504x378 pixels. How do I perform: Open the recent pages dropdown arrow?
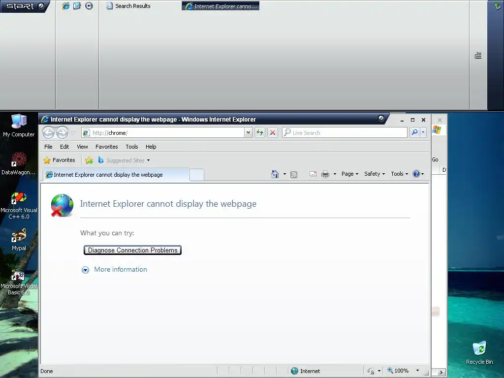coord(73,133)
